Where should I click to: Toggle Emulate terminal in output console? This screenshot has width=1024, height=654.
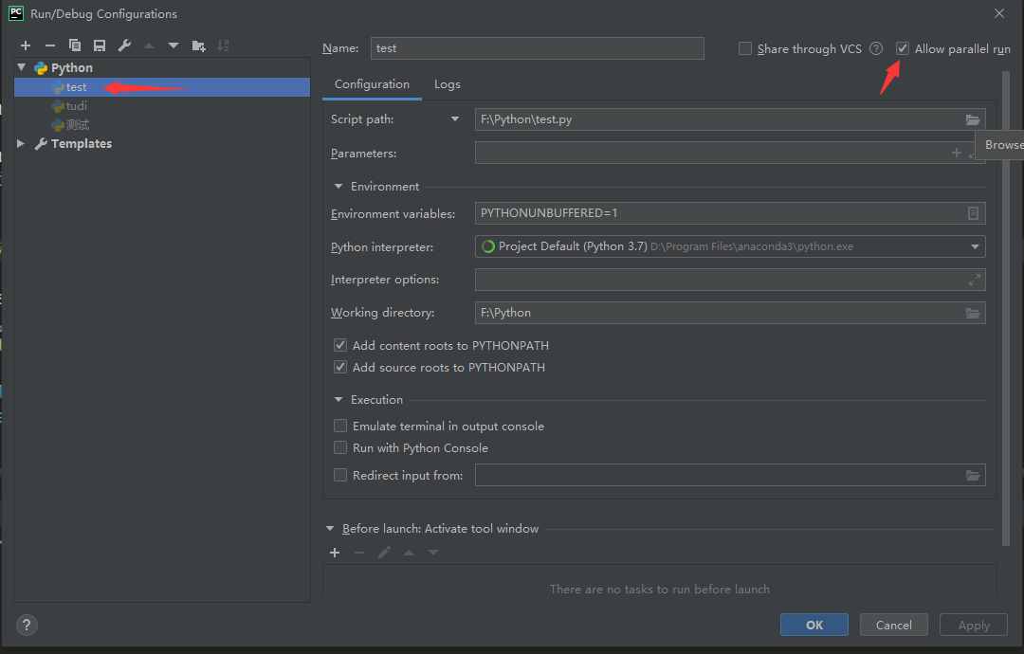click(x=340, y=427)
